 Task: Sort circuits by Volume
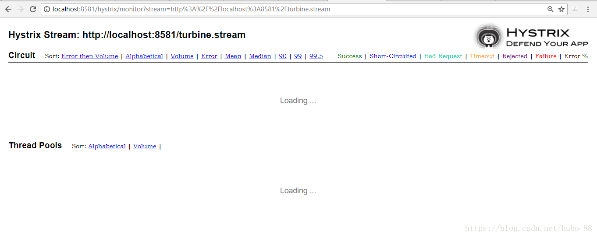coord(182,56)
